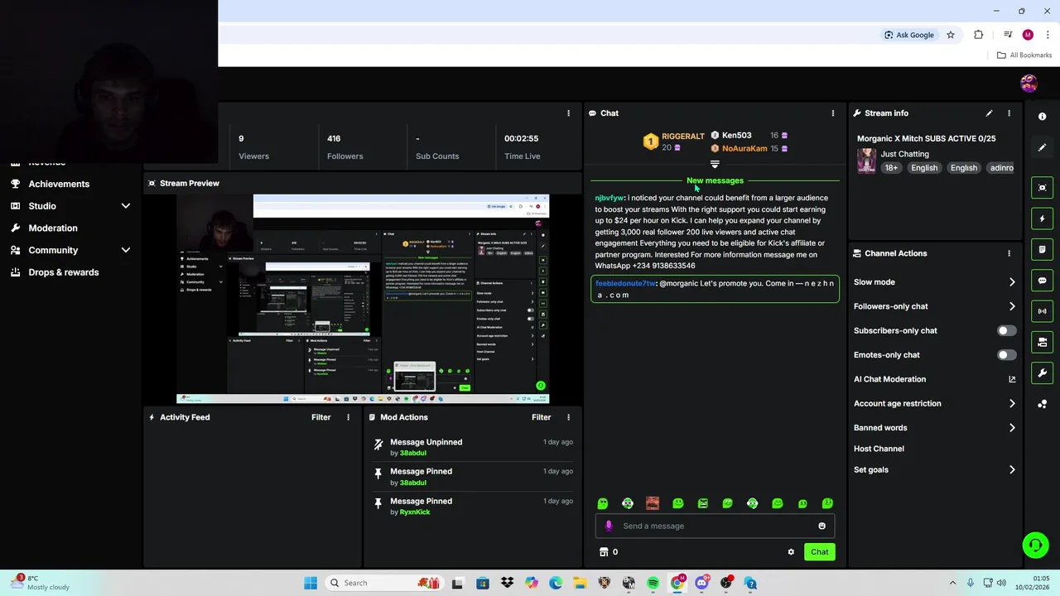Expand Slow mode options
The width and height of the screenshot is (1060, 596).
(x=1012, y=282)
